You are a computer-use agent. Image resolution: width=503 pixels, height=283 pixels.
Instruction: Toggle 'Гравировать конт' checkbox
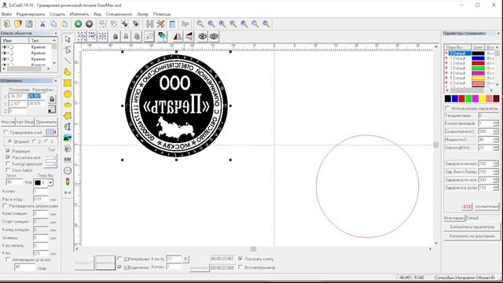[x=6, y=132]
